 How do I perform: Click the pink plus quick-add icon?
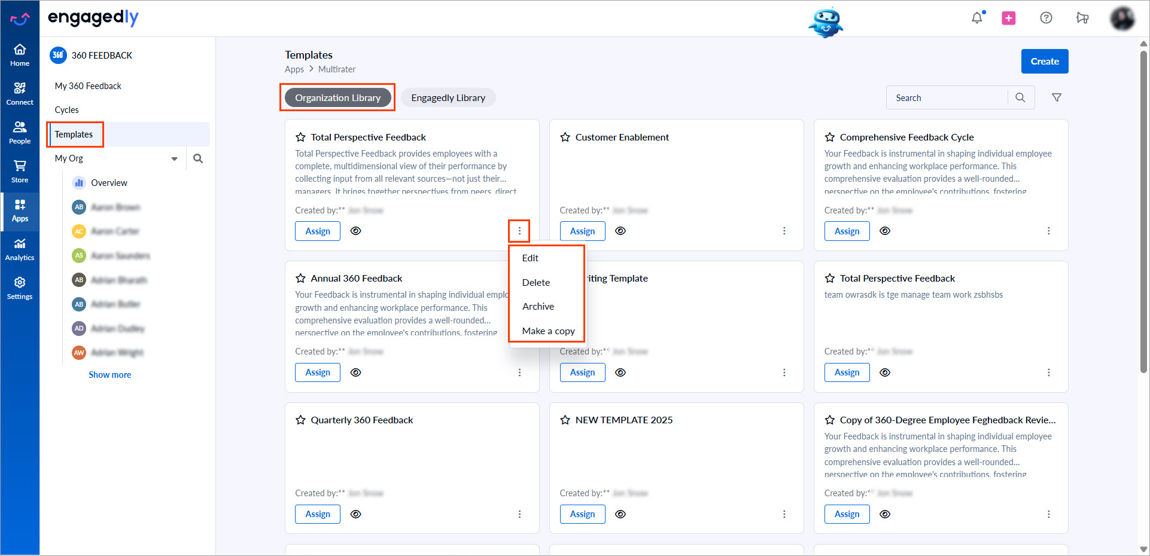(1009, 18)
